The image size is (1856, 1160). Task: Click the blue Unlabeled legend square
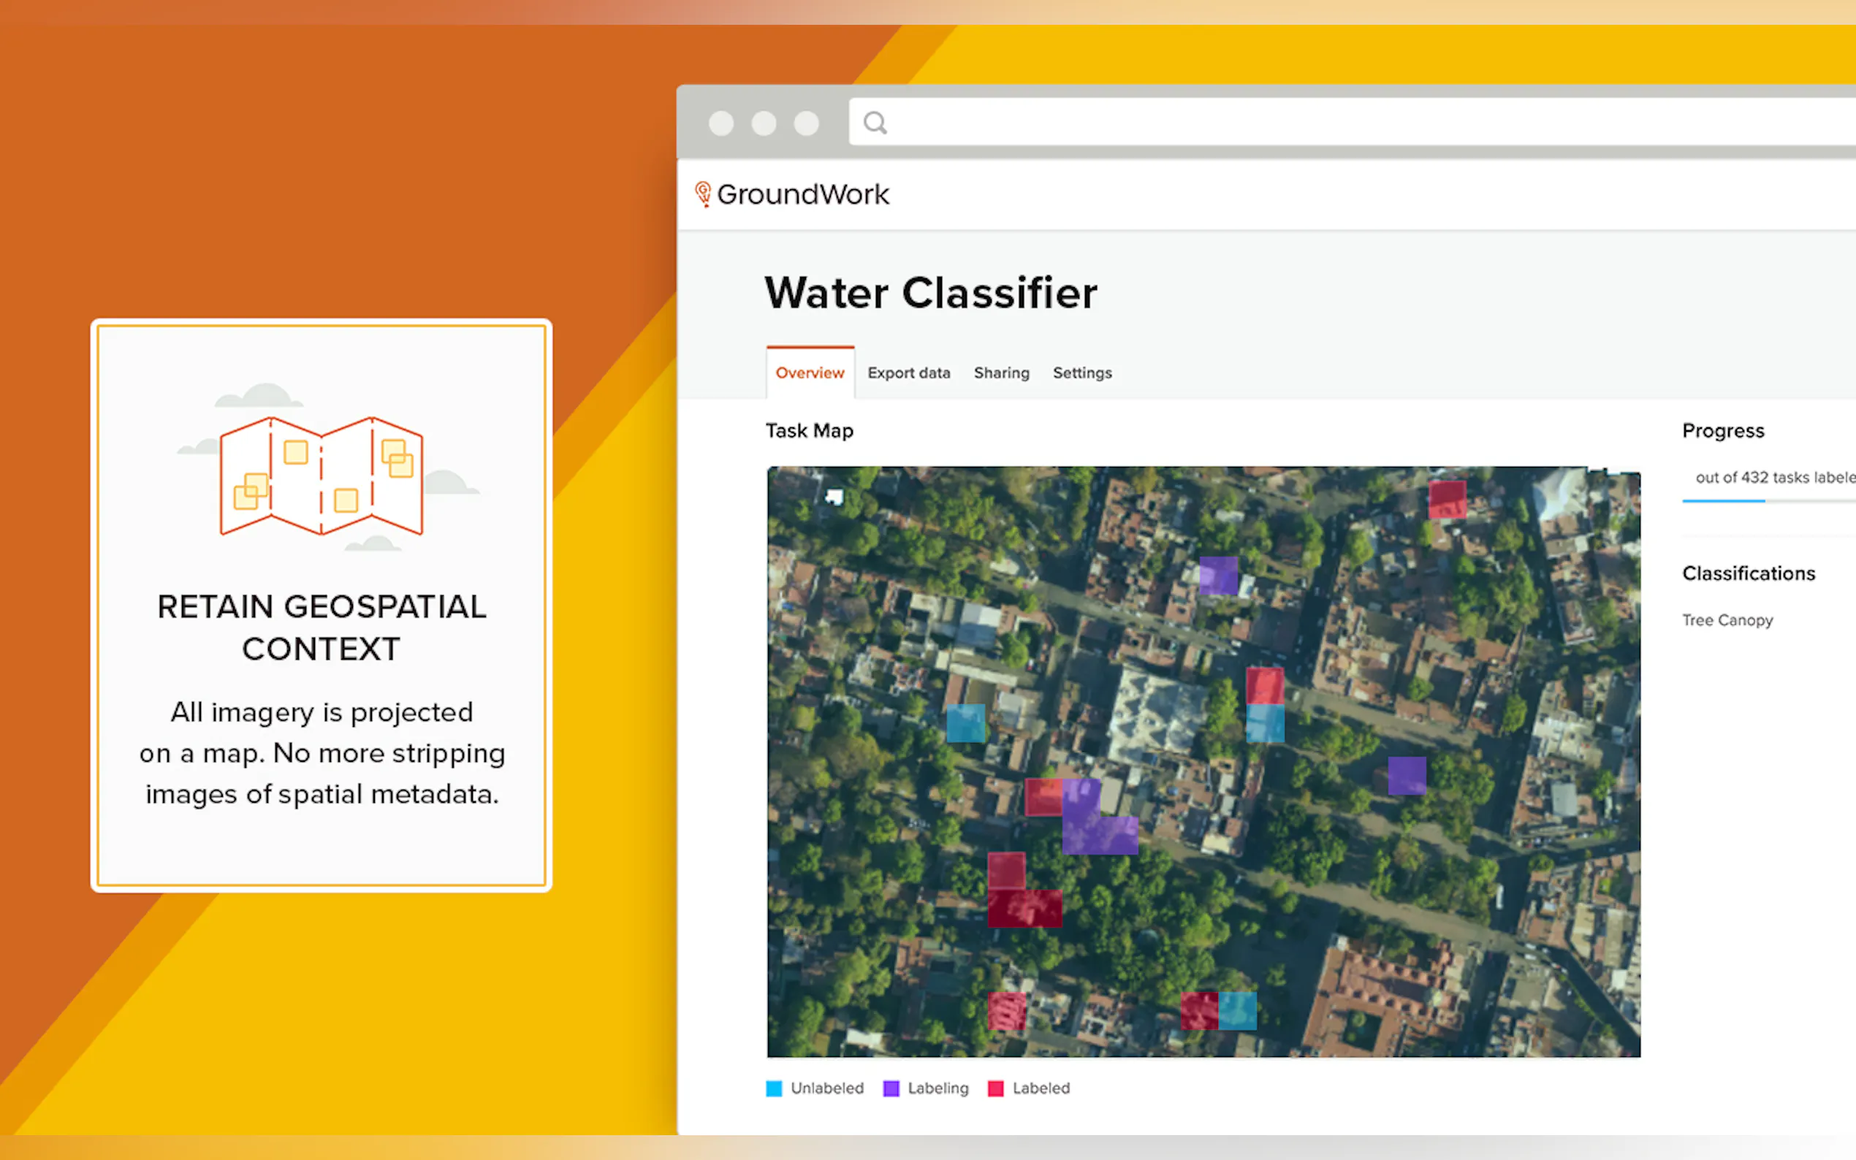click(773, 1088)
